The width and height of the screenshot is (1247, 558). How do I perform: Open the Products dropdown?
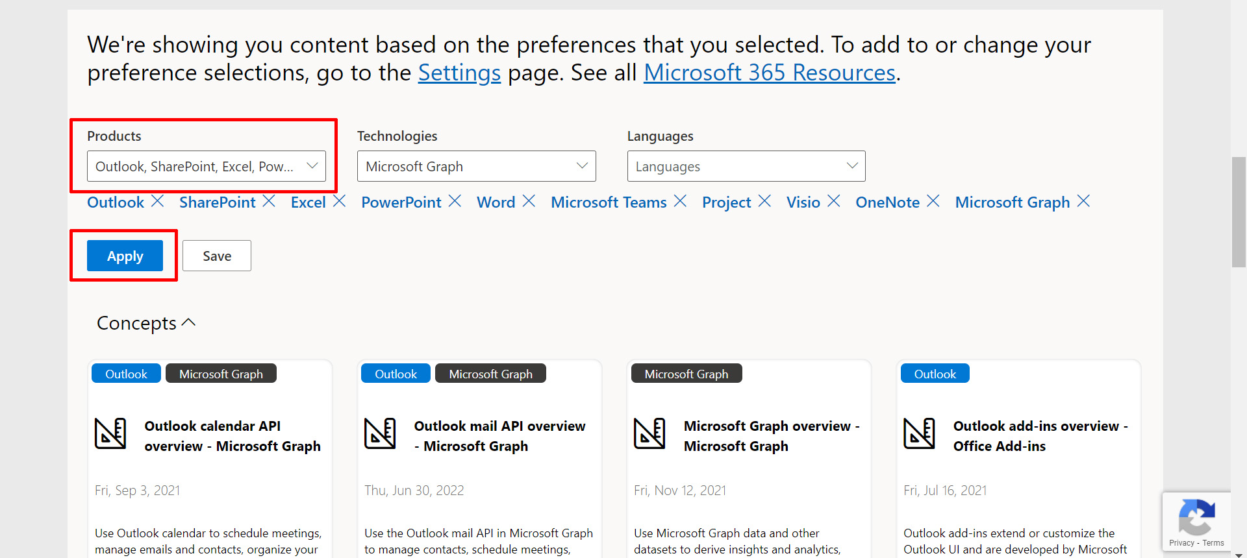click(207, 166)
